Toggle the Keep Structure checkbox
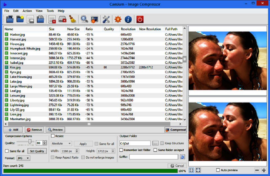Screen dimensions: 270x176 [x=162, y=143]
